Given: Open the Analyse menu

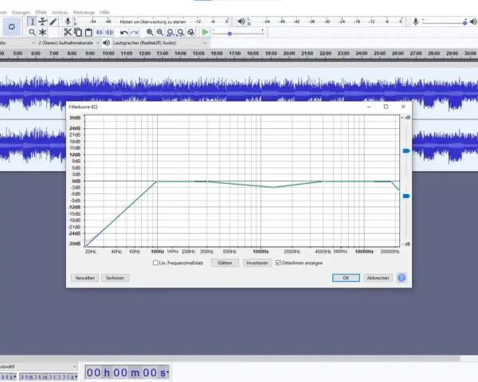Looking at the screenshot, I should click(60, 13).
